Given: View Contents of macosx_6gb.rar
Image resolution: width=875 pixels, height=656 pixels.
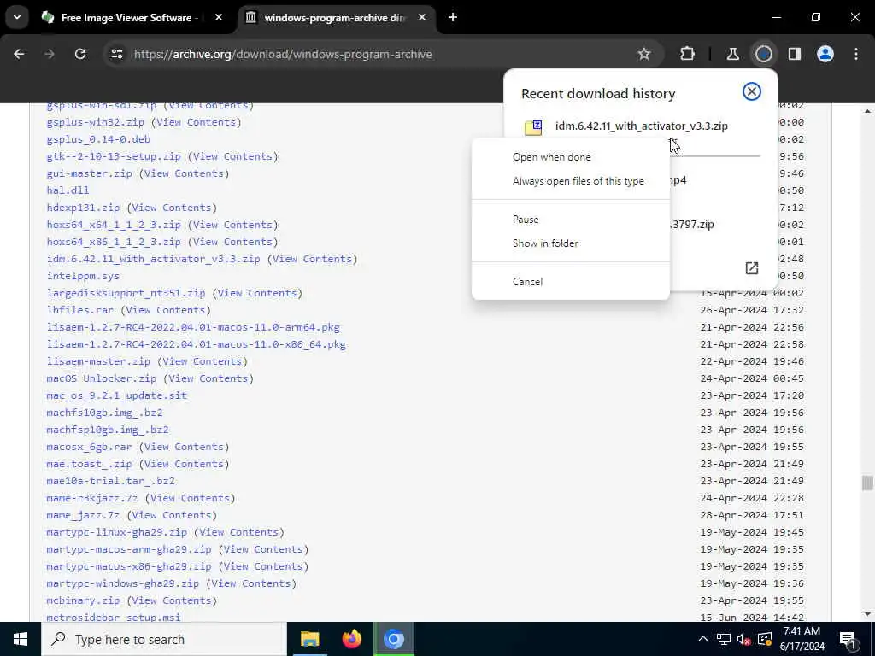Looking at the screenshot, I should coord(184,447).
